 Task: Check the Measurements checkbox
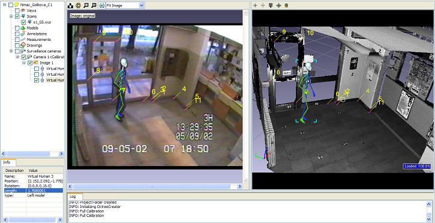point(17,40)
